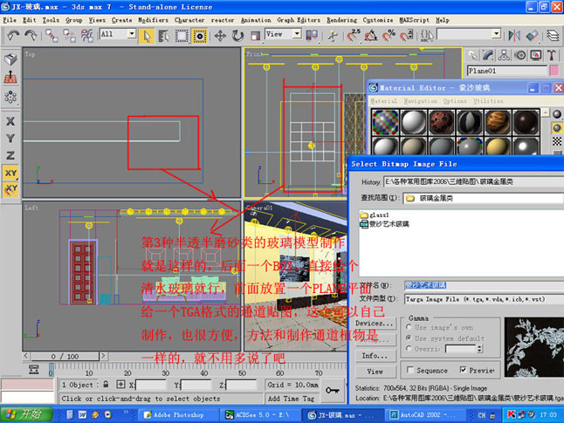Activate the Select and Move tool

coord(220,36)
